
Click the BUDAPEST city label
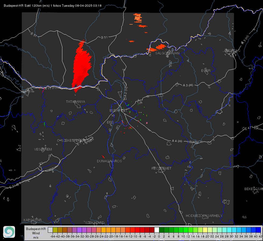coord(118,110)
